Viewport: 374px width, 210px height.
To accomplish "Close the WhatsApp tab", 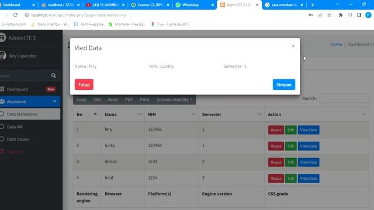I will (x=213, y=5).
